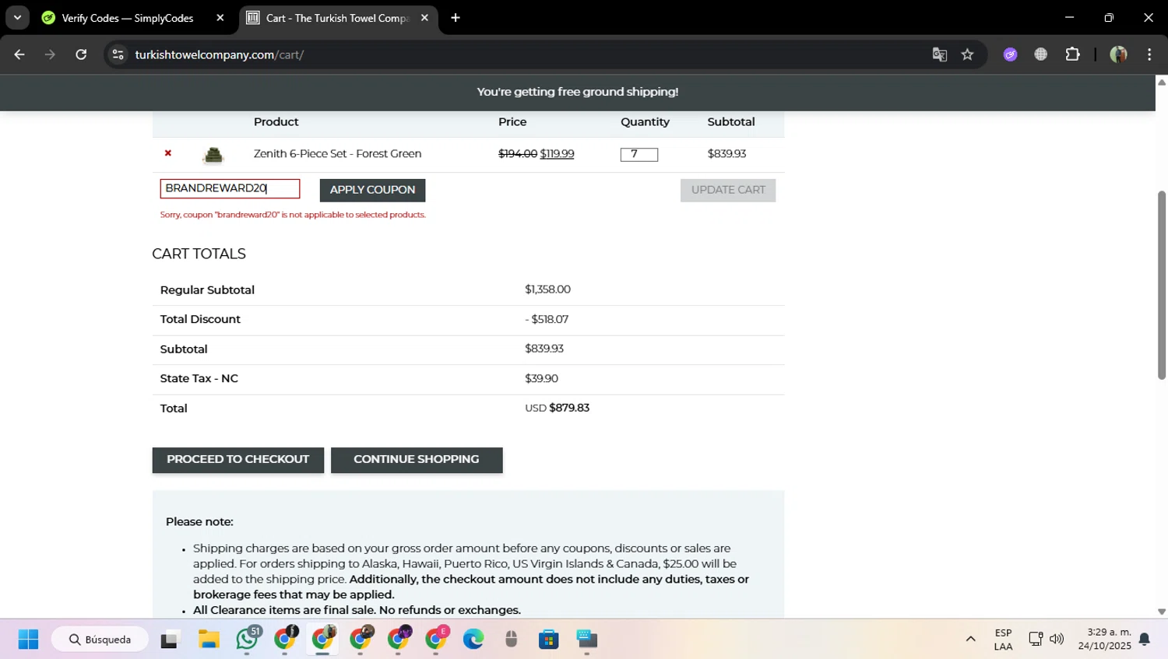
Task: Open the purple extension icon
Action: (1010, 54)
